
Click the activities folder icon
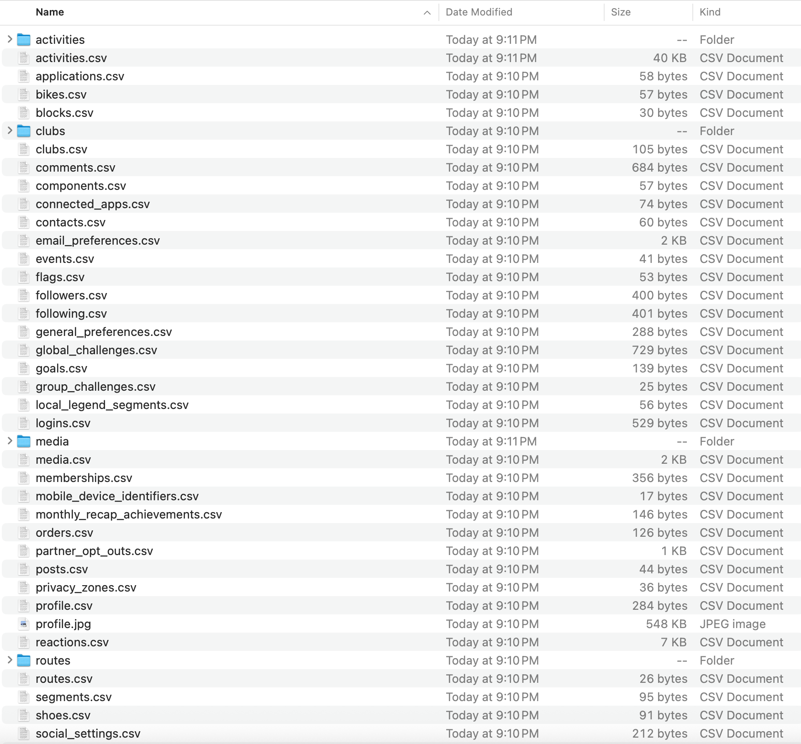[24, 40]
